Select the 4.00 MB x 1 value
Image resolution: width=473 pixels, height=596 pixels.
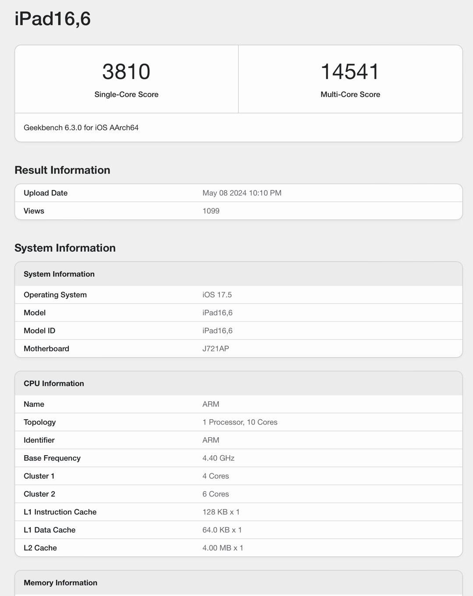[x=222, y=548]
